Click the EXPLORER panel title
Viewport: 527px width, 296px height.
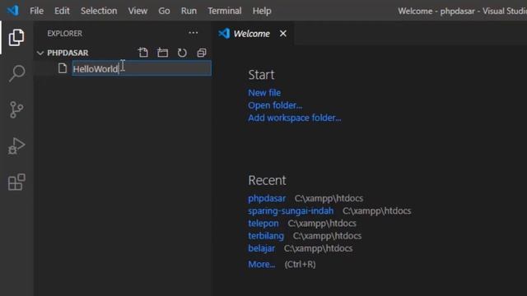click(64, 33)
